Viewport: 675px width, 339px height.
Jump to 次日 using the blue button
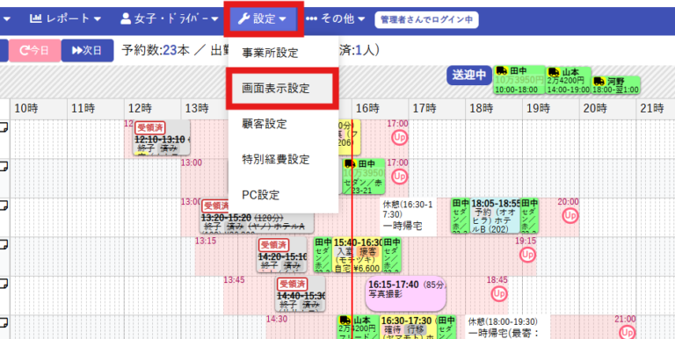(x=87, y=50)
